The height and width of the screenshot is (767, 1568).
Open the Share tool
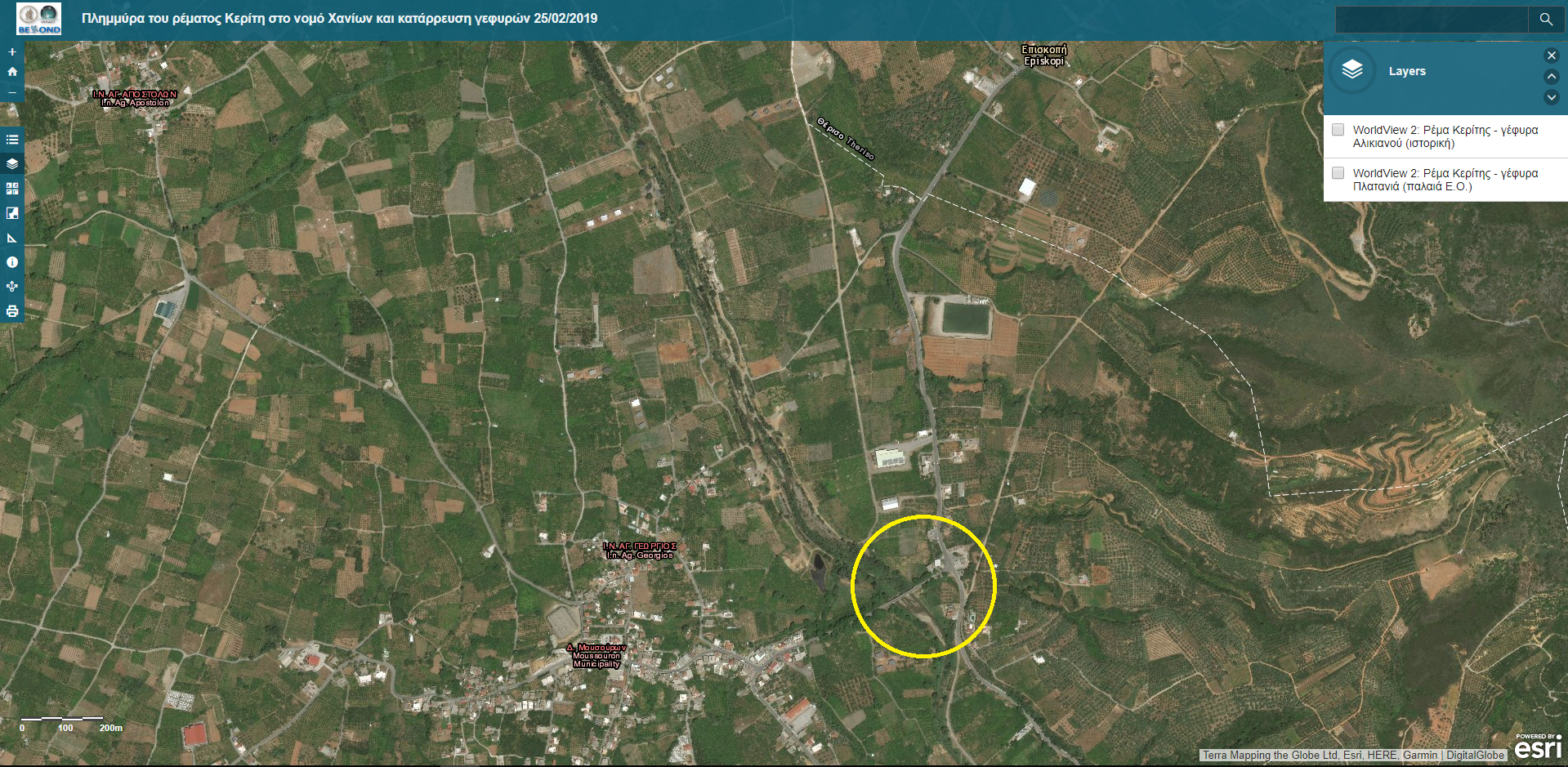[x=12, y=287]
